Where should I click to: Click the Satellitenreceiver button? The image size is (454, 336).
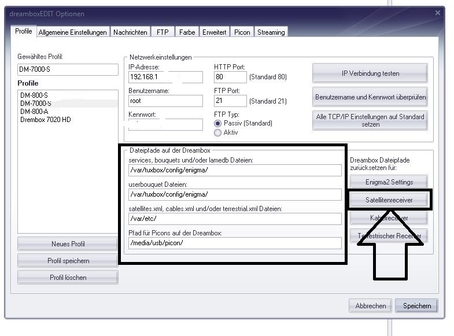tap(389, 200)
